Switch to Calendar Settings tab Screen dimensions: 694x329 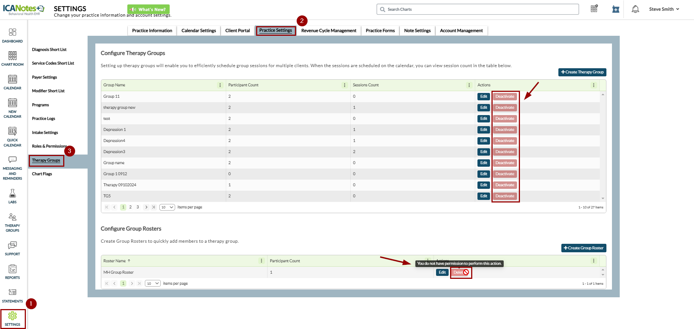point(198,31)
